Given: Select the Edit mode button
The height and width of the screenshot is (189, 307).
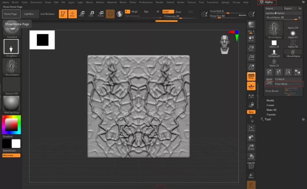Looking at the screenshot, I should click(x=63, y=14).
